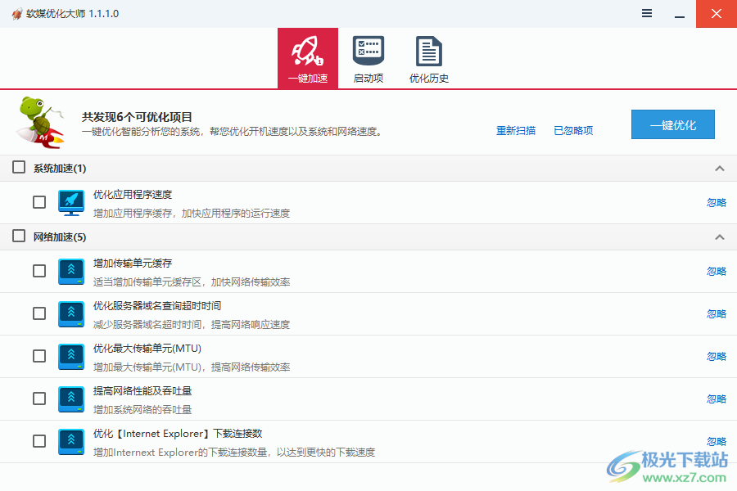Click the 提高网络性能及吞吐量 item icon
The image size is (737, 491).
(70, 399)
